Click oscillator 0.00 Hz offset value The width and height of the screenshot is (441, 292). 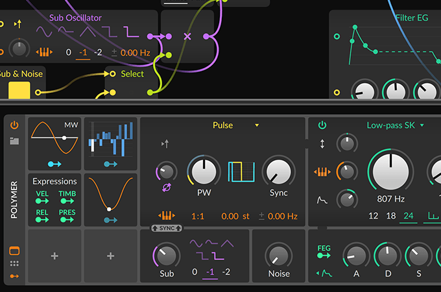point(282,216)
